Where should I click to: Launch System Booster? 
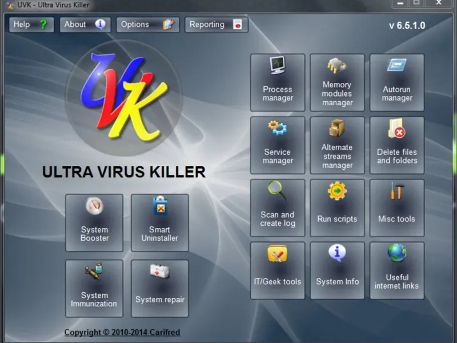tap(94, 223)
